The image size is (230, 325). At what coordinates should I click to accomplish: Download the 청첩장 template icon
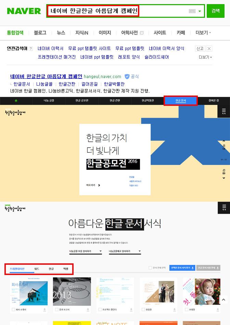(x=175, y=310)
